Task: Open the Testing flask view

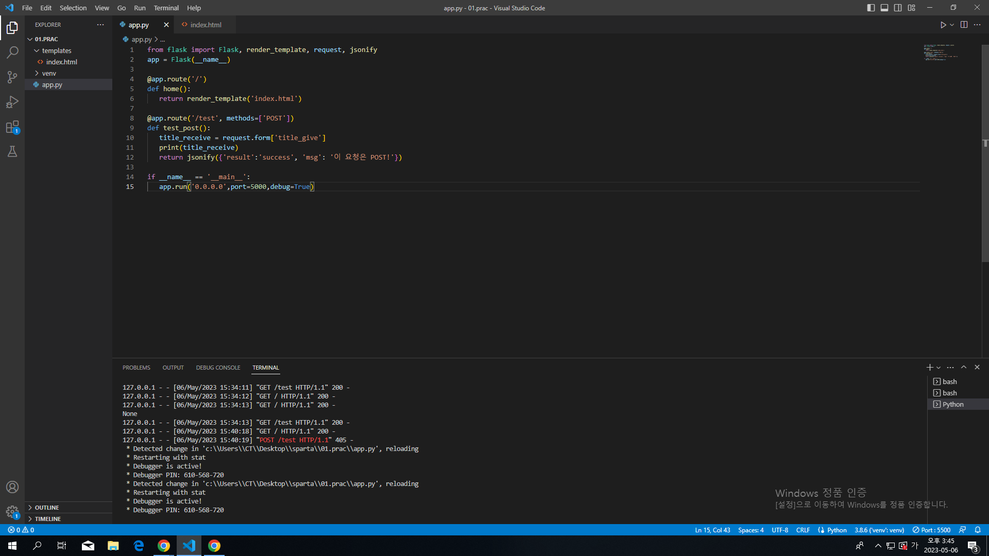Action: (12, 151)
